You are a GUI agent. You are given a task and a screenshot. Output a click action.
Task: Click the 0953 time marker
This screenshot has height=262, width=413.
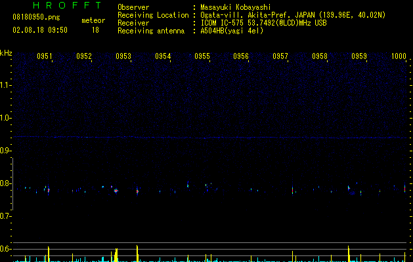tap(123, 56)
